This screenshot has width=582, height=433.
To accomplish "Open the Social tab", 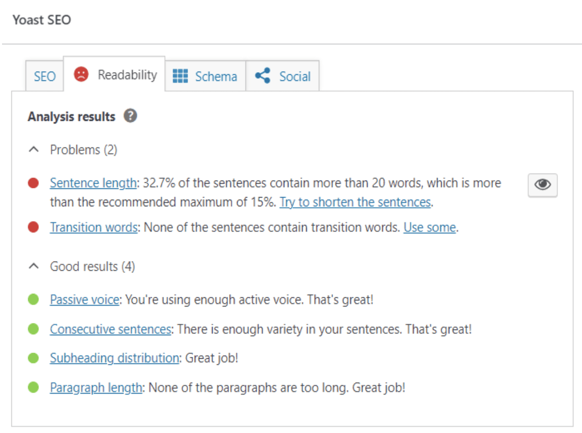I will click(x=282, y=76).
